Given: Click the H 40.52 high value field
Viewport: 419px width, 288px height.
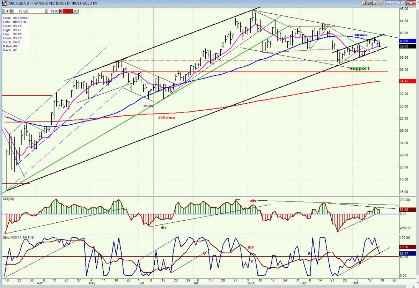Looking at the screenshot, I should tap(19, 11).
